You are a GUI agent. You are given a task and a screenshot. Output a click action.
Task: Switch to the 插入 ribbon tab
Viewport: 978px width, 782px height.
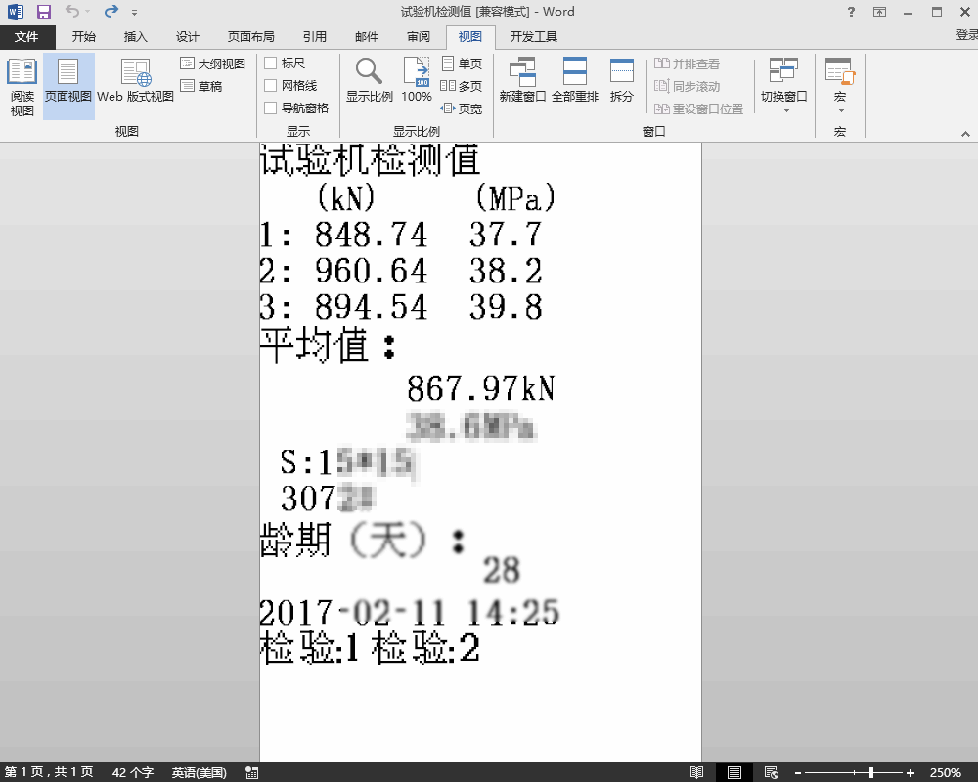pyautogui.click(x=135, y=37)
